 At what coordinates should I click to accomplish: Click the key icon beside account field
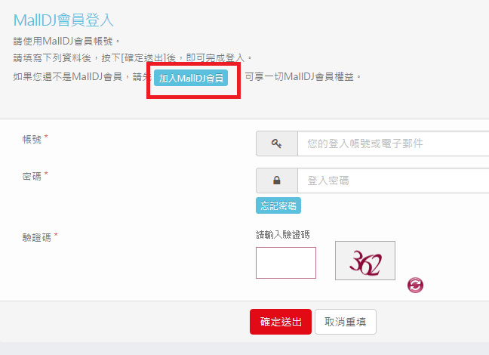[x=277, y=144]
